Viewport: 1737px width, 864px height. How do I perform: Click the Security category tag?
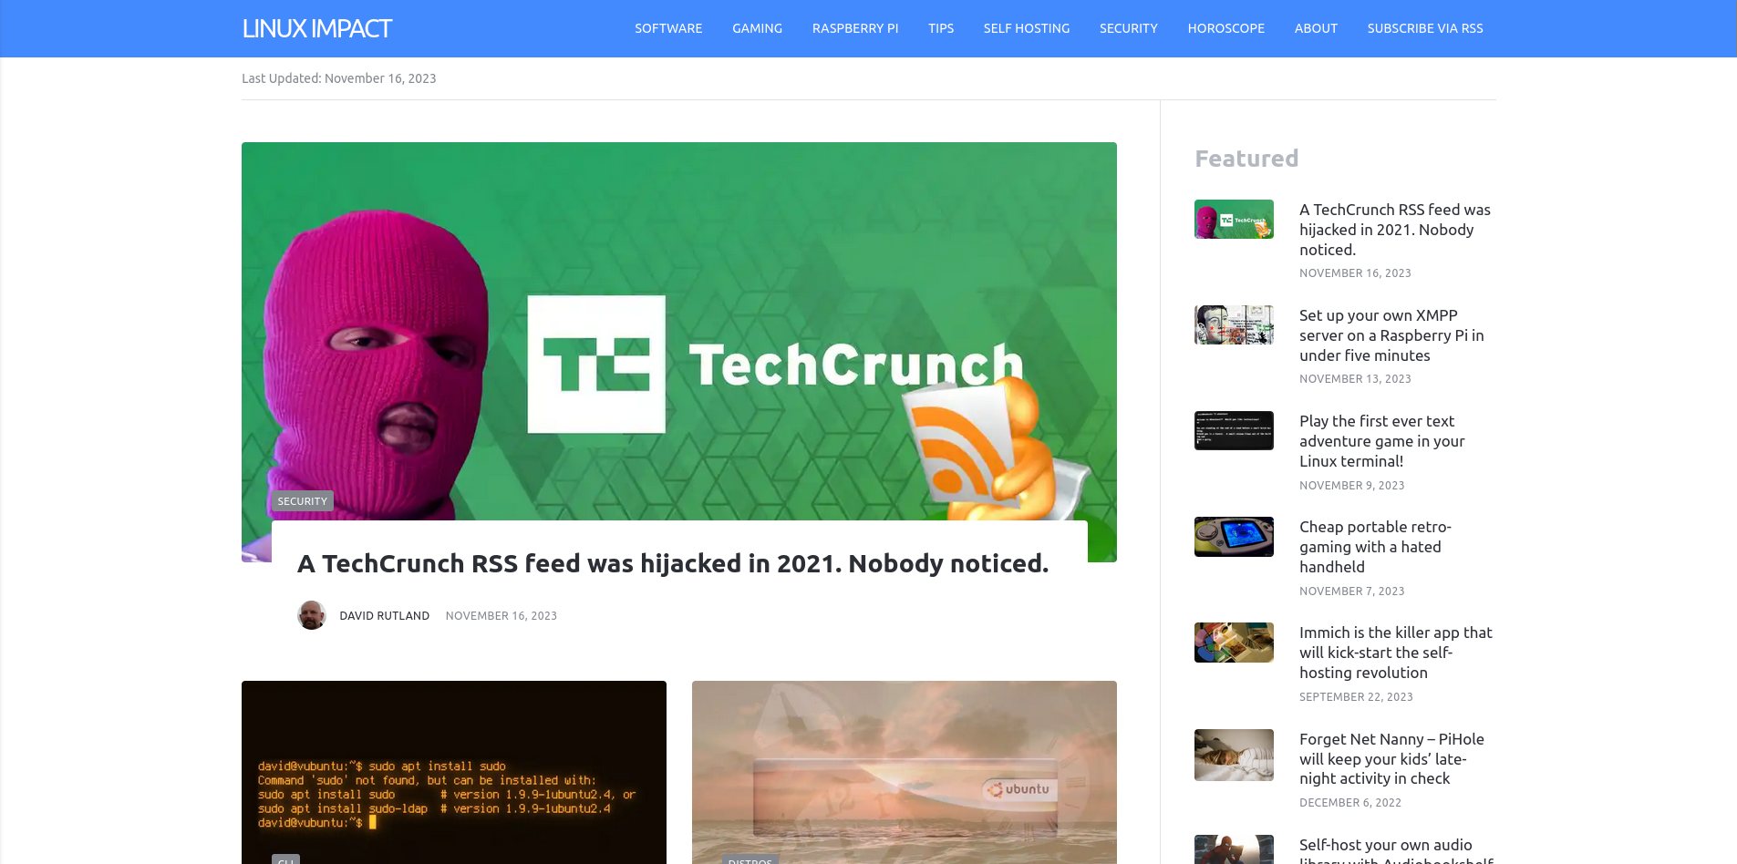[303, 501]
